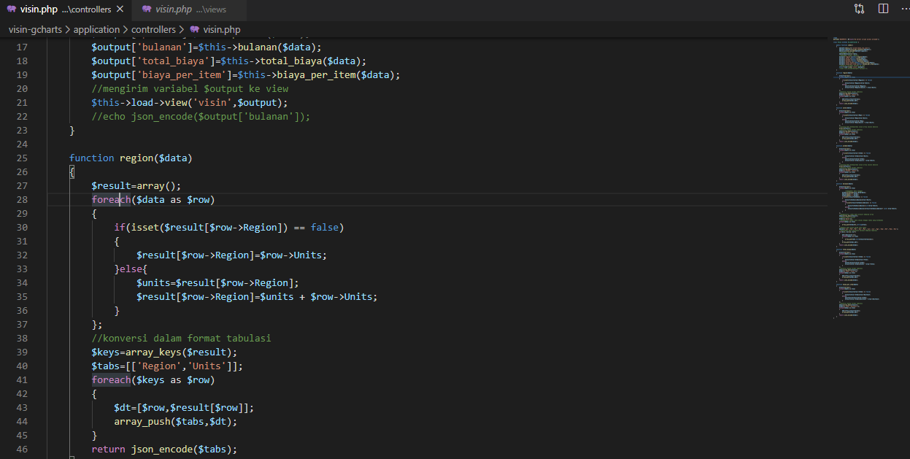Select line number 28
Viewport: 910px width, 459px height.
point(21,199)
